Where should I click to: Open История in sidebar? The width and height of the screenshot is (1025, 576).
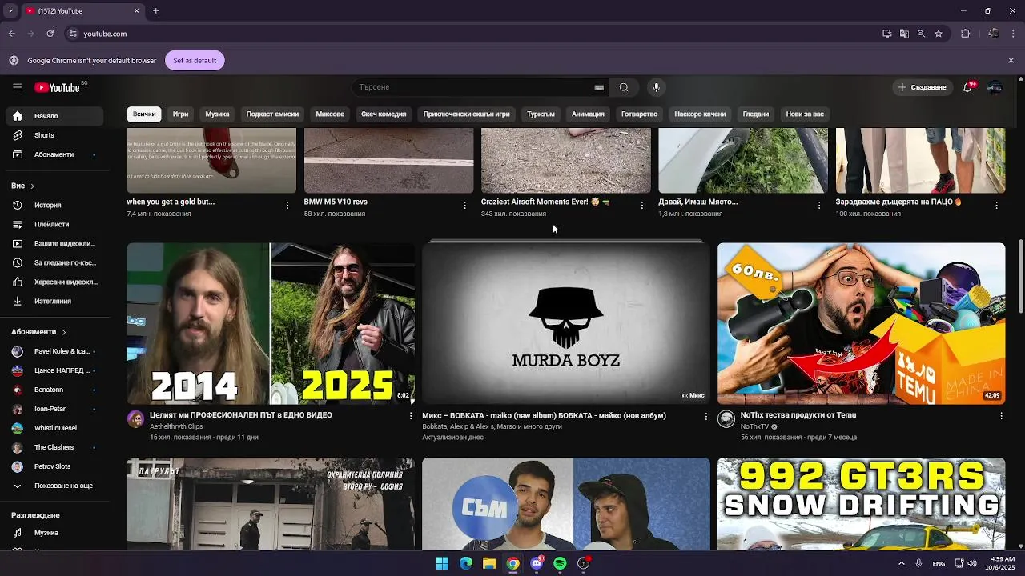pos(54,206)
